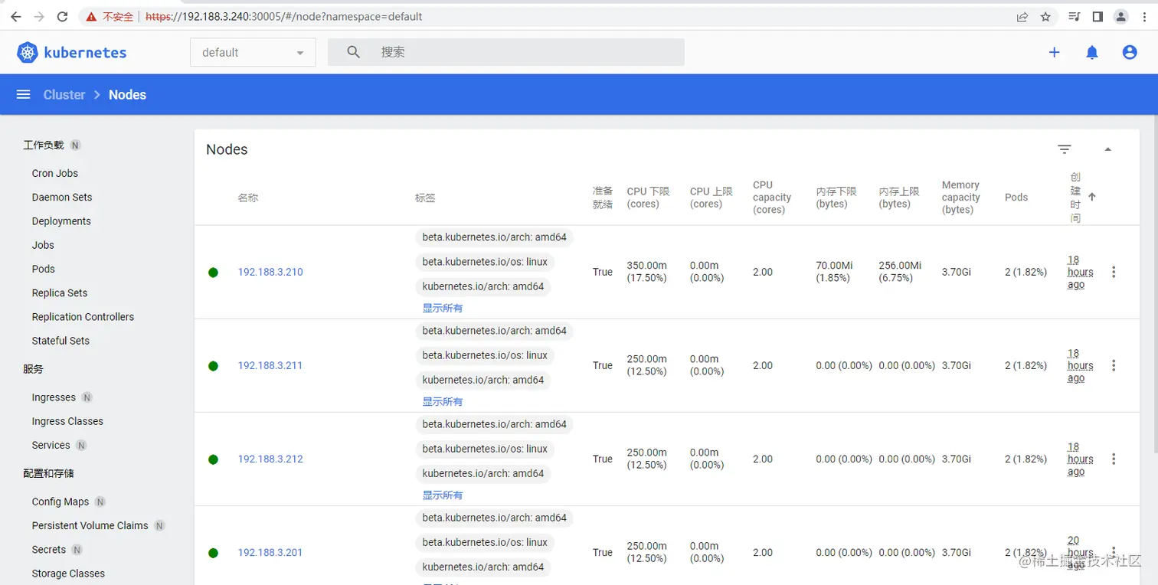The width and height of the screenshot is (1158, 585).
Task: Click the 名称 column header
Action: click(248, 198)
